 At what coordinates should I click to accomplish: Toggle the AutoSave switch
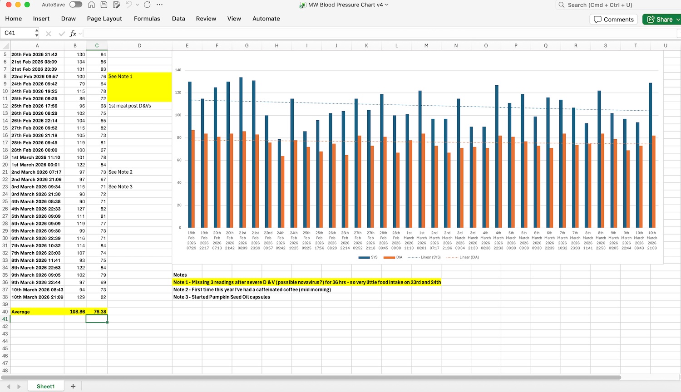pos(75,5)
